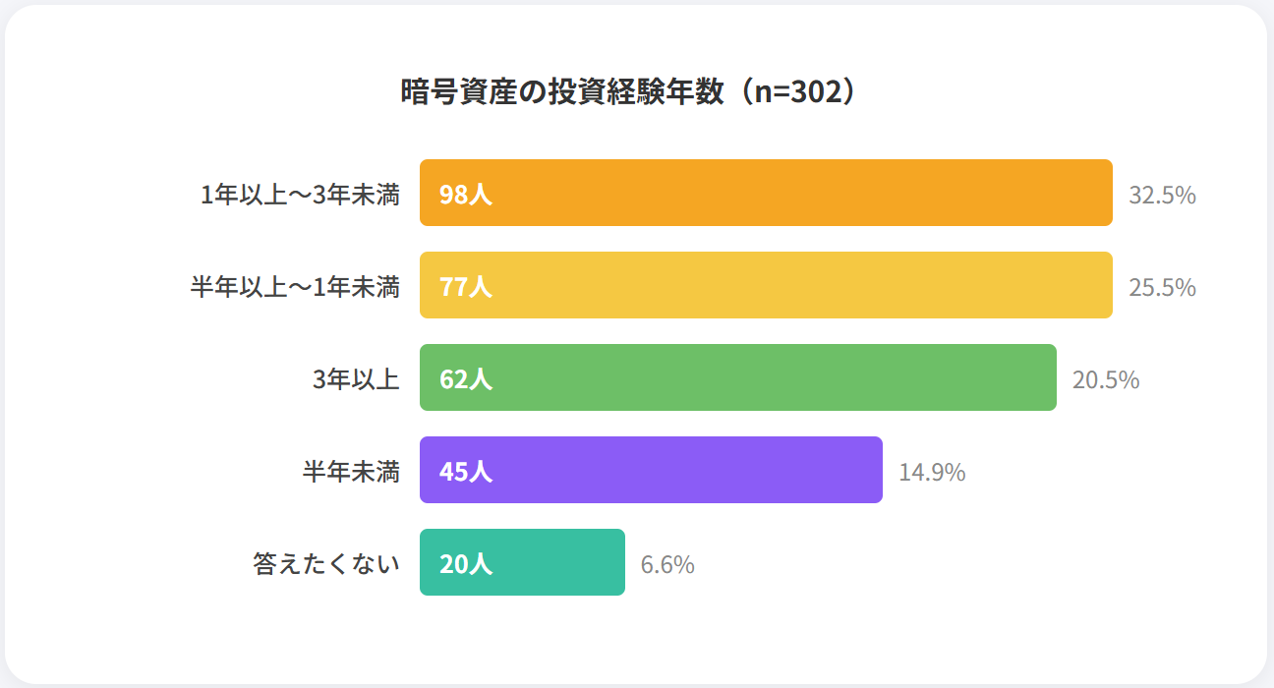Click the 20人 count inside teal bar

(466, 564)
